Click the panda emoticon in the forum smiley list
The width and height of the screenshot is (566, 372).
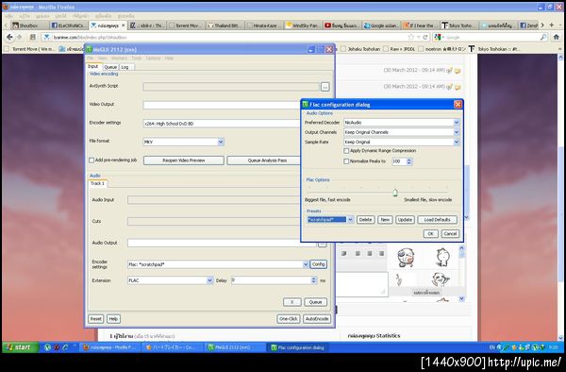(441, 279)
